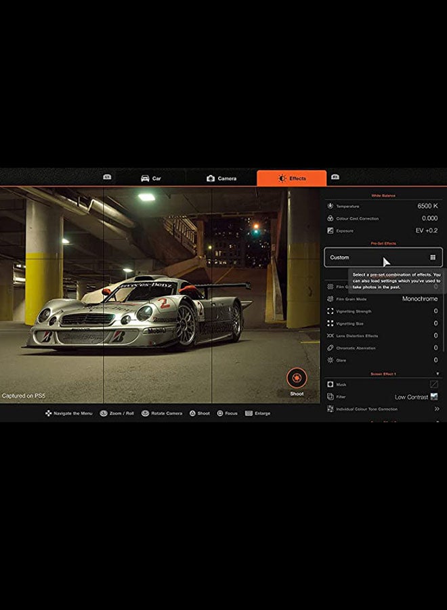Click the Chromatic Aberration icon
Image resolution: width=447 pixels, height=610 pixels.
[x=330, y=348]
